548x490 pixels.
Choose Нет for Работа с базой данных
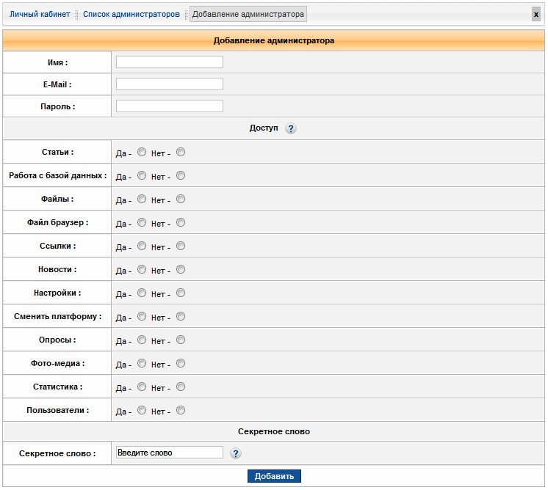[x=181, y=176]
